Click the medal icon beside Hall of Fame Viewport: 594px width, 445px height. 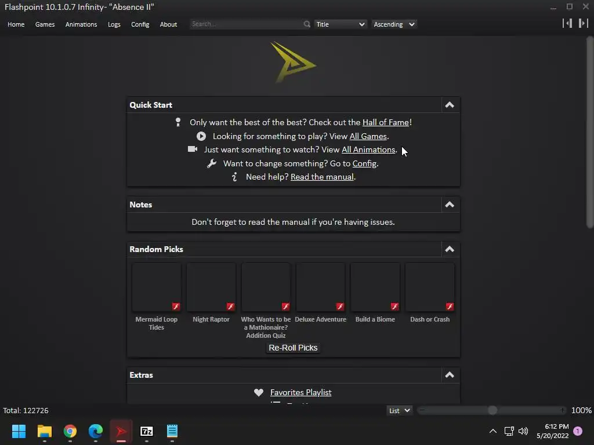pos(178,122)
